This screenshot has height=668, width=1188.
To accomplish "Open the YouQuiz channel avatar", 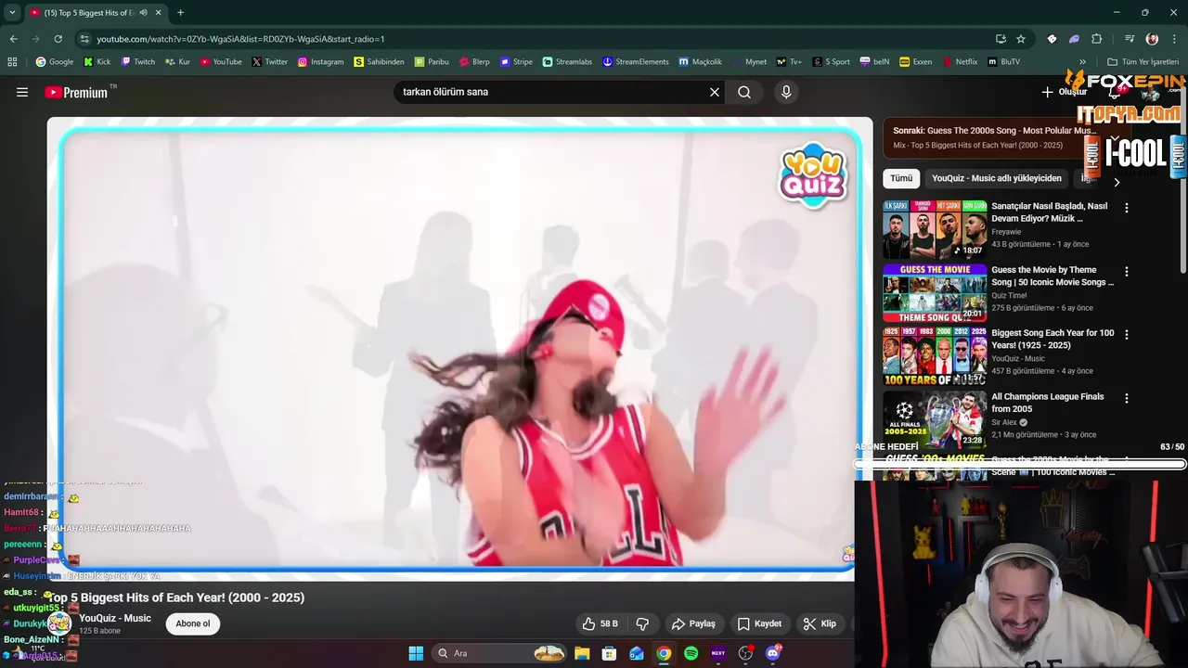I will coord(59,623).
